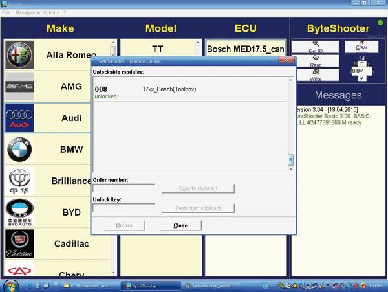Choose the AMG logo entry
388x292 pixels.
(x=19, y=86)
